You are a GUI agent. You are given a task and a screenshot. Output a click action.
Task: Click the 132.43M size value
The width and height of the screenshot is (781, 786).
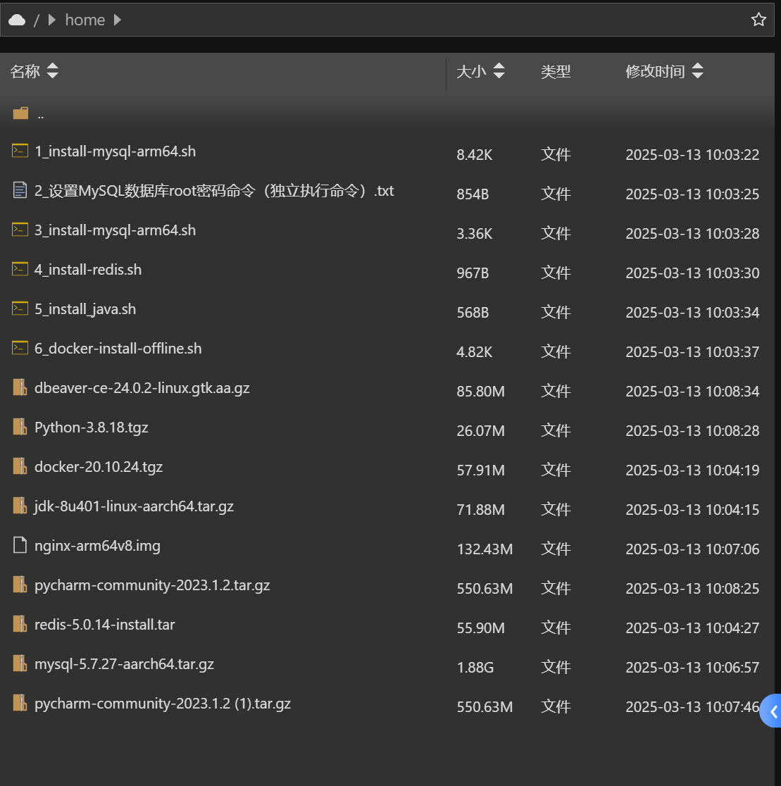[485, 549]
